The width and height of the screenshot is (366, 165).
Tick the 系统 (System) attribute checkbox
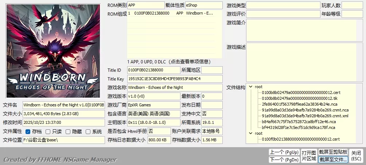[x=88, y=131]
